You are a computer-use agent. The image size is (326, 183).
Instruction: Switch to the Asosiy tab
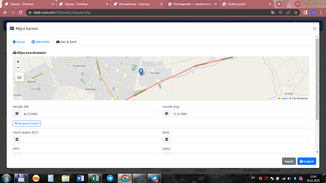(19, 42)
